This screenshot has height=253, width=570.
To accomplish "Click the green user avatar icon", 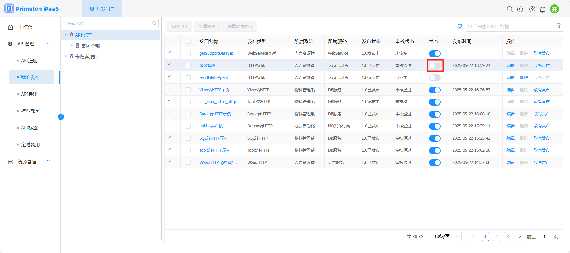I will point(554,9).
